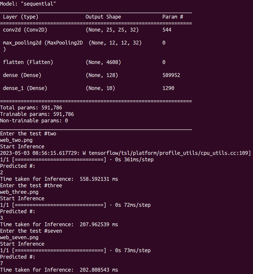
Task: Click the max_pooling2d layer name text
Action: click(43, 43)
